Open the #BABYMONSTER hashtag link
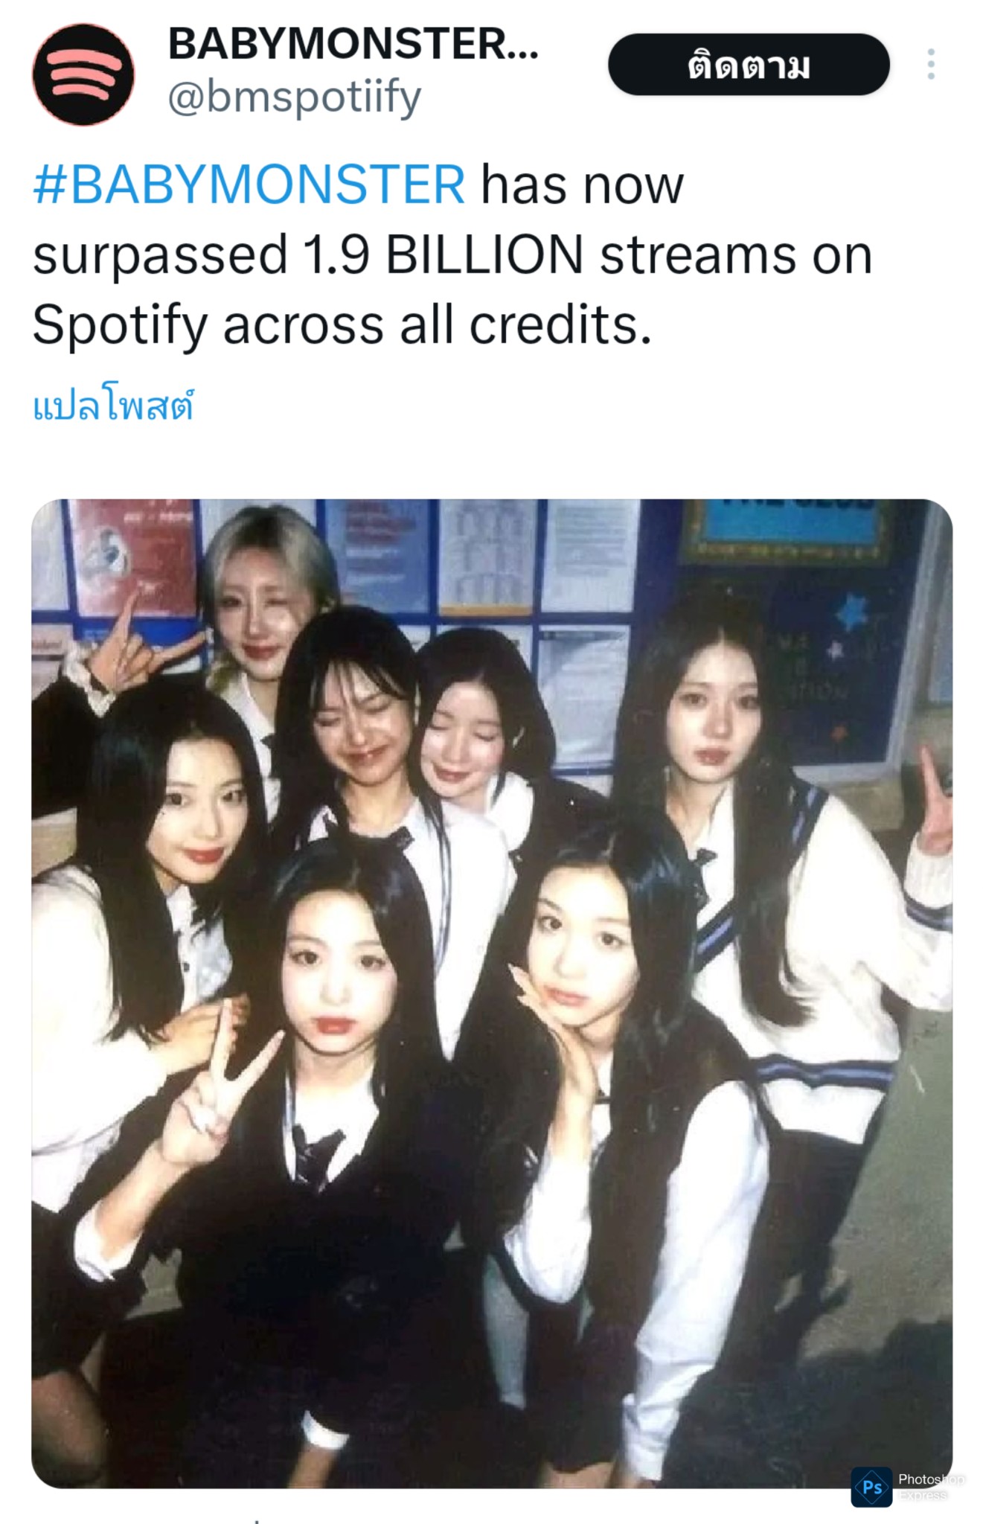Screen dimensions: 983x1524 [249, 185]
